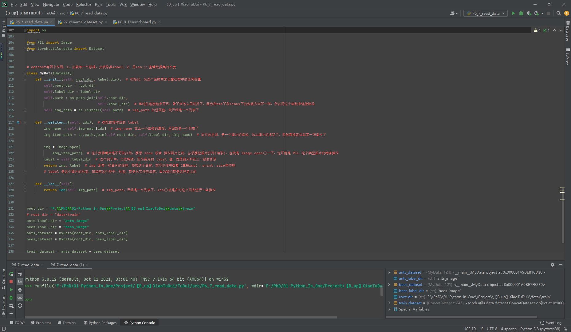The width and height of the screenshot is (571, 332).
Task: Open the Favorites tool window sidebar
Action: pos(4,305)
